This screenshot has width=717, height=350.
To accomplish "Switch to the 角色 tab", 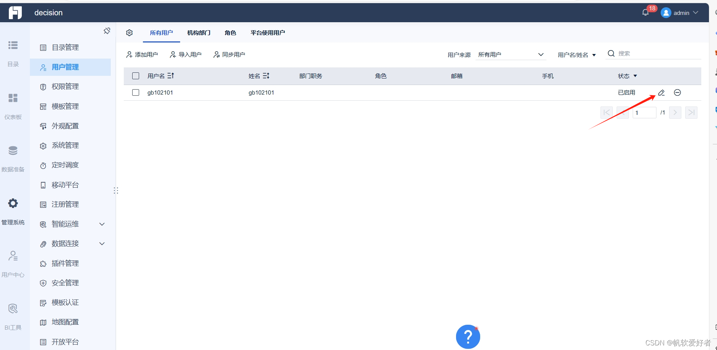I will click(230, 33).
